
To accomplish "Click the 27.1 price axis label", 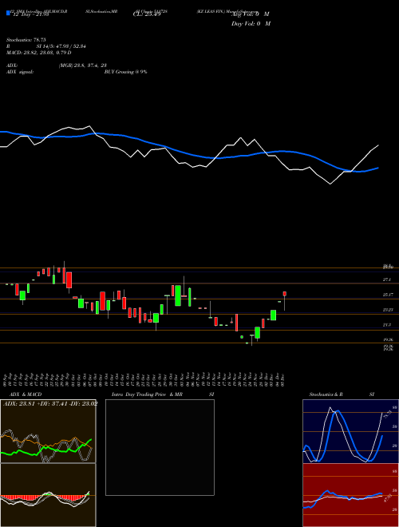I will (387, 279).
